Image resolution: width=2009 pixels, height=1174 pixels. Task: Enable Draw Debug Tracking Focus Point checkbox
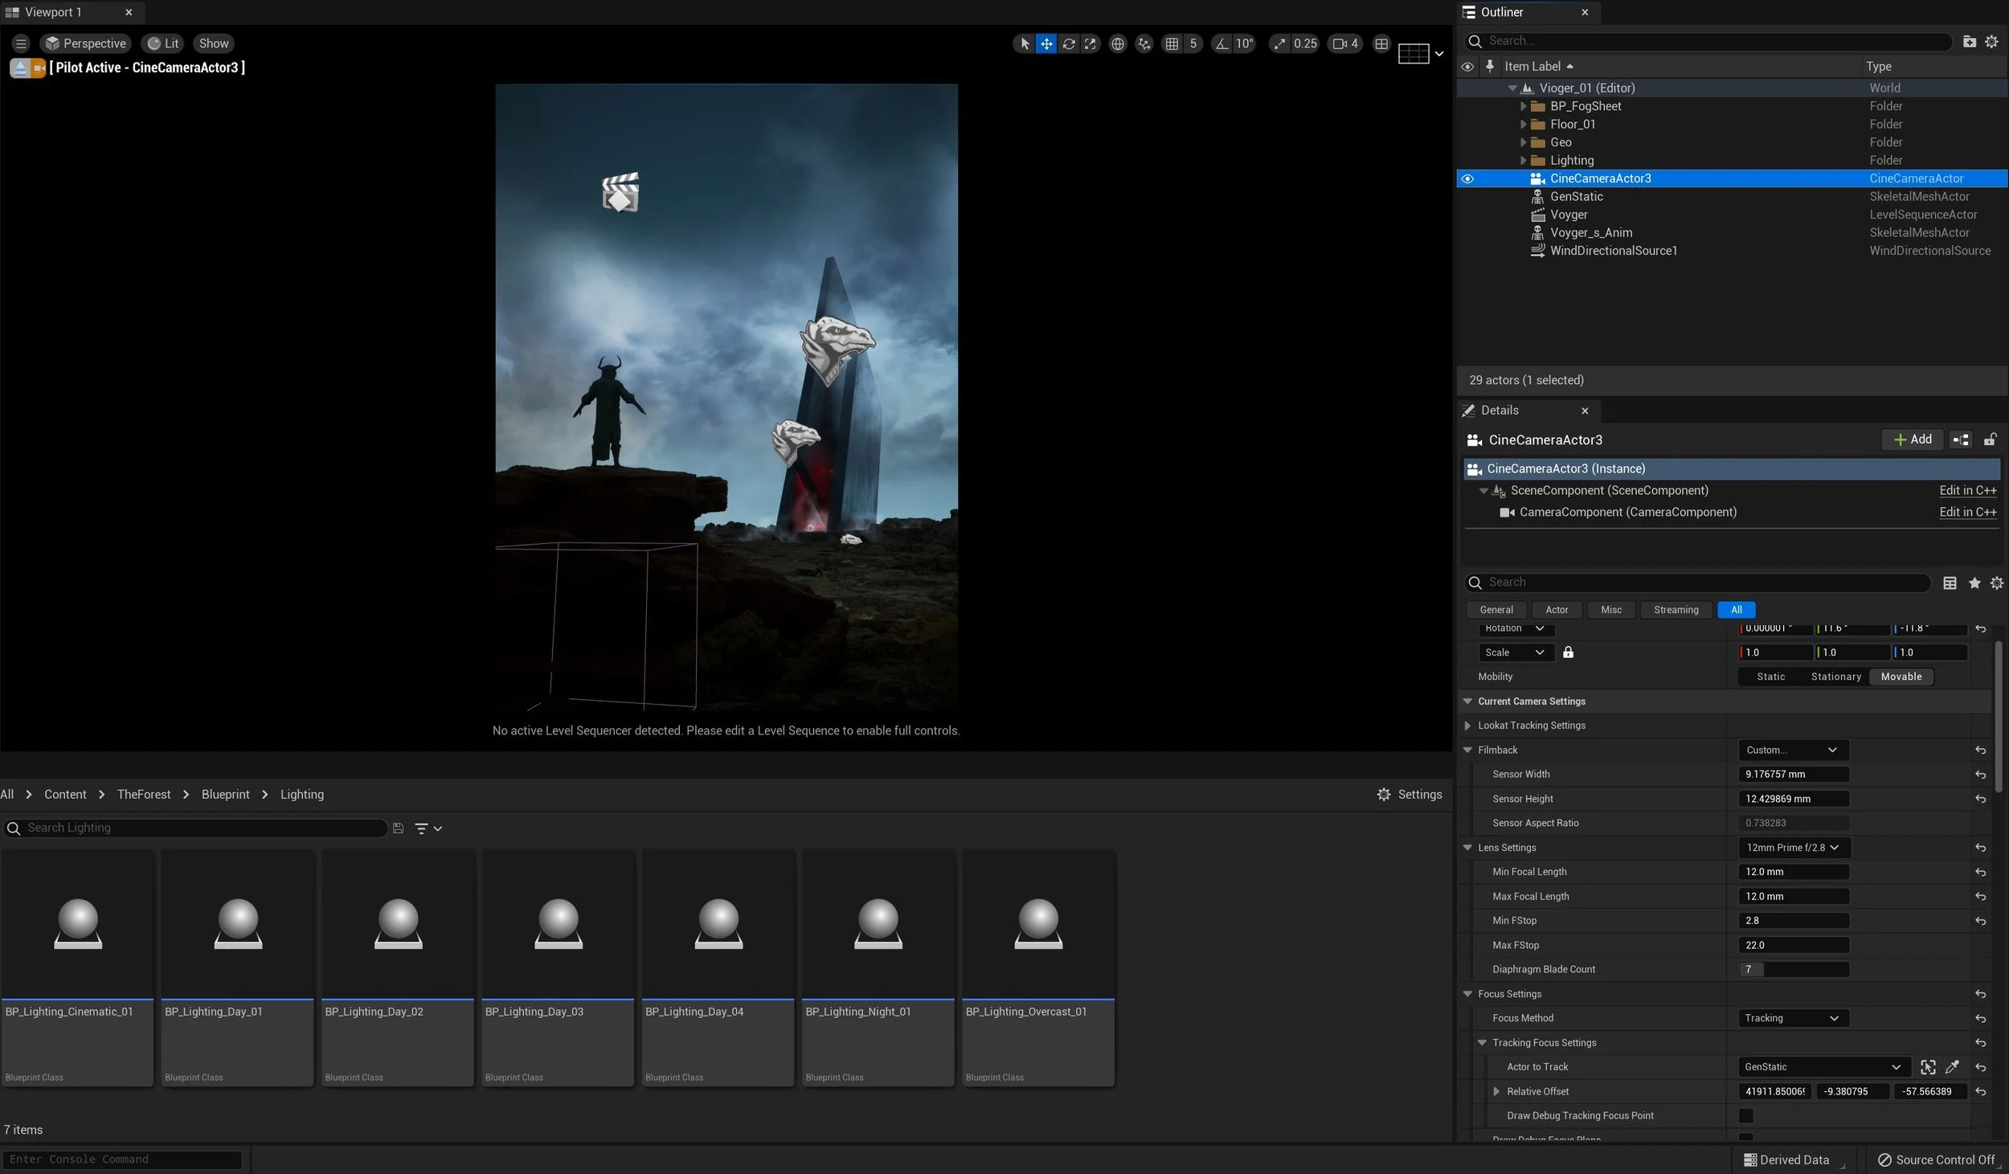tap(1745, 1115)
